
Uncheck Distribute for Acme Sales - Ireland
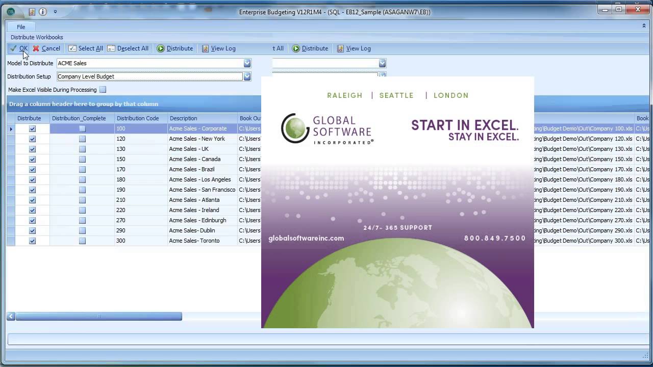(x=33, y=210)
